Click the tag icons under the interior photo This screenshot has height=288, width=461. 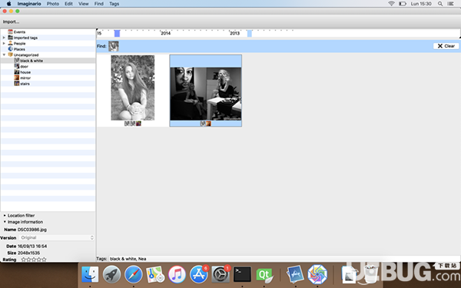[x=205, y=124]
